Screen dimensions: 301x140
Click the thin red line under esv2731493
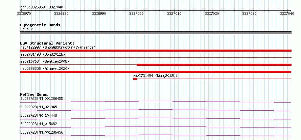[x=156, y=57]
